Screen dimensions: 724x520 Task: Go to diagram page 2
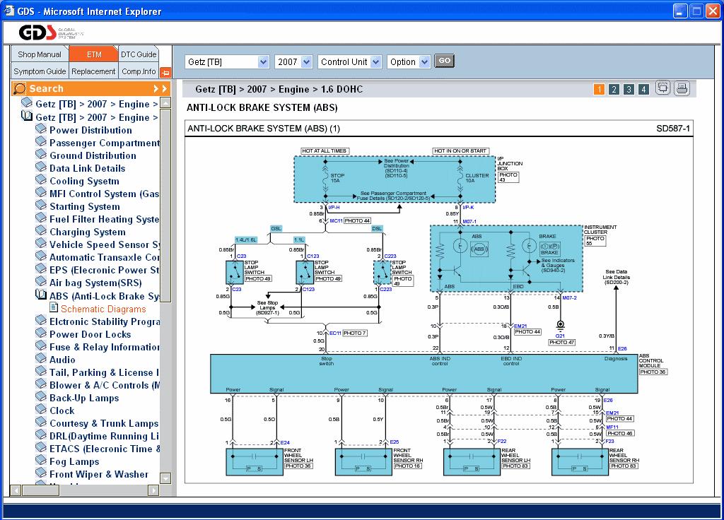tap(614, 89)
